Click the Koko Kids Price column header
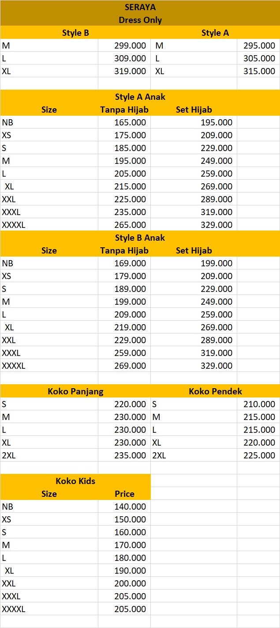This screenshot has height=628, width=280. tap(124, 494)
